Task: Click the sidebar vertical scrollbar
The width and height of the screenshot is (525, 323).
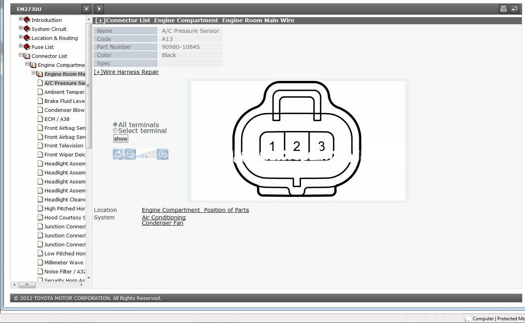Action: pos(89,117)
